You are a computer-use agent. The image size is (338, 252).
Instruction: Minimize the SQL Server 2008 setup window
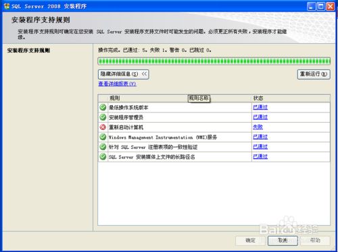311,6
